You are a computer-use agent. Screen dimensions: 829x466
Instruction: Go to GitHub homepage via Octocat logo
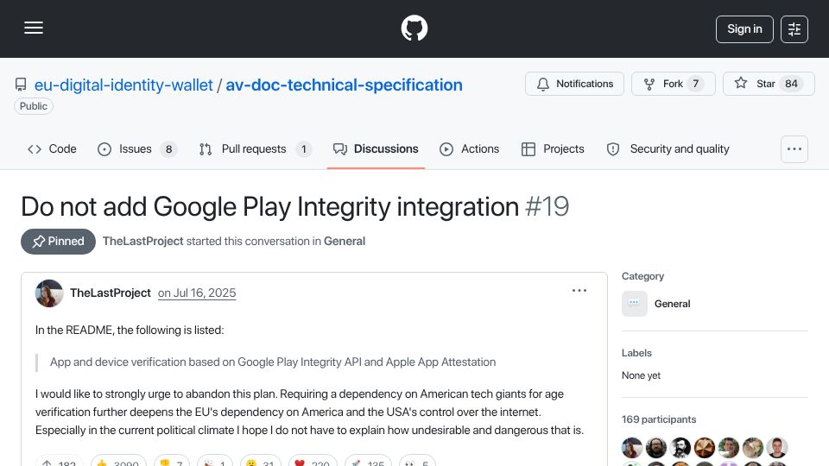point(414,28)
